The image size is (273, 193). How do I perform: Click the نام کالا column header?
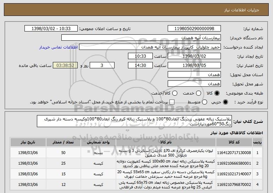click(166, 142)
